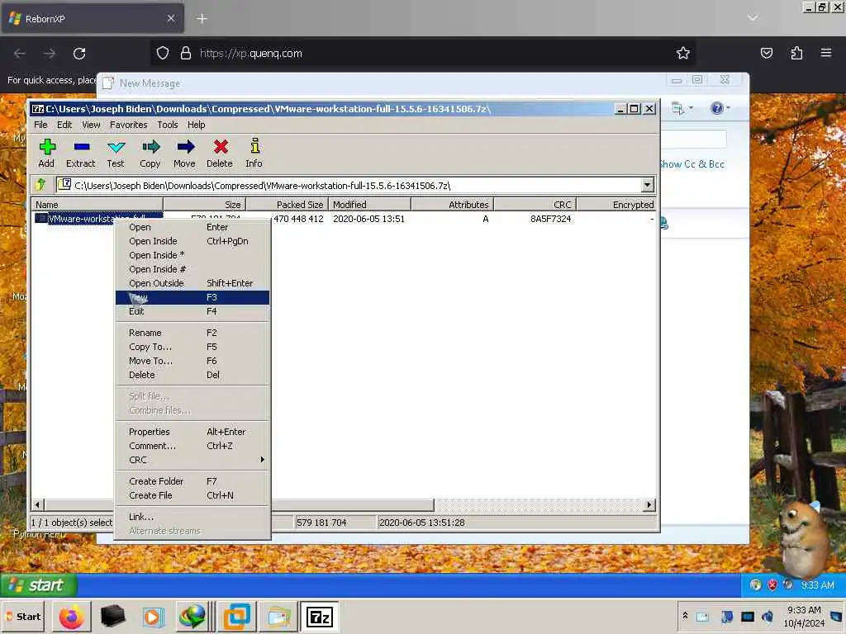This screenshot has width=846, height=634.
Task: Click the CRC value 8A5F7324
Action: pos(550,219)
